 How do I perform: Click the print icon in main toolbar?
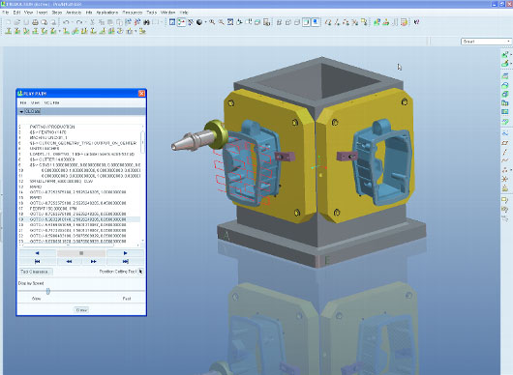[35, 22]
